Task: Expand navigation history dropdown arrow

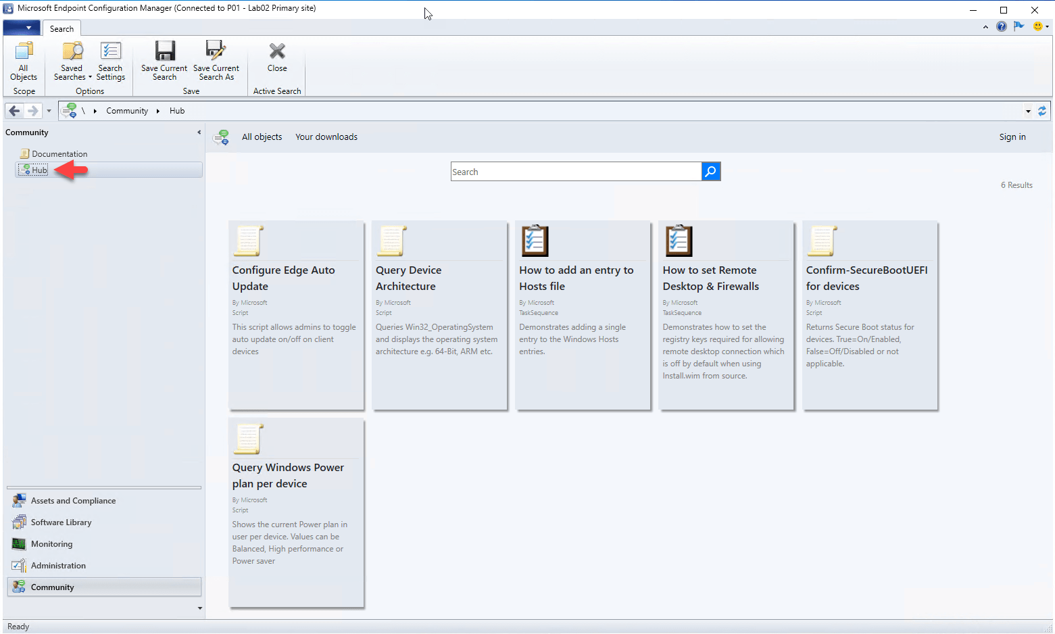Action: 49,111
